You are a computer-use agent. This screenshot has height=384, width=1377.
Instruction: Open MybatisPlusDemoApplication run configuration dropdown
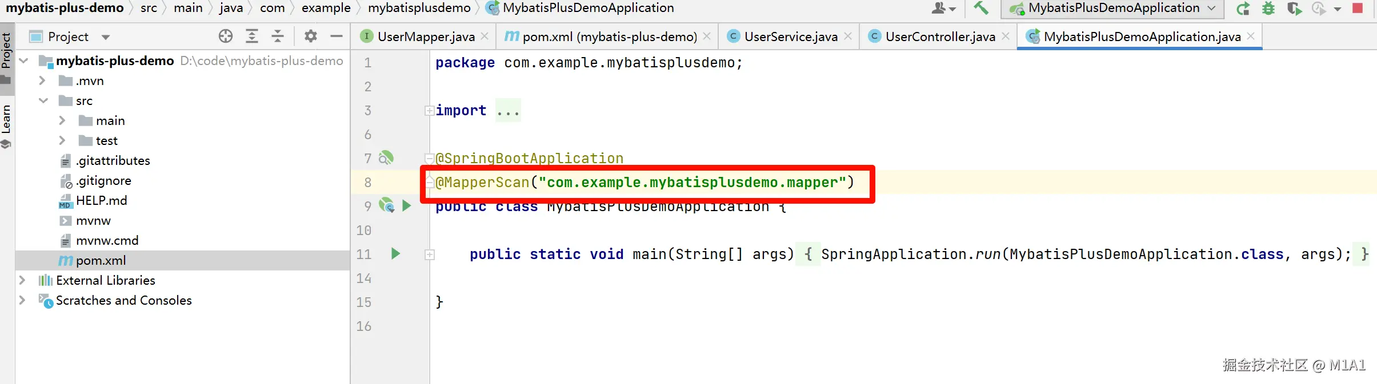(x=1112, y=9)
